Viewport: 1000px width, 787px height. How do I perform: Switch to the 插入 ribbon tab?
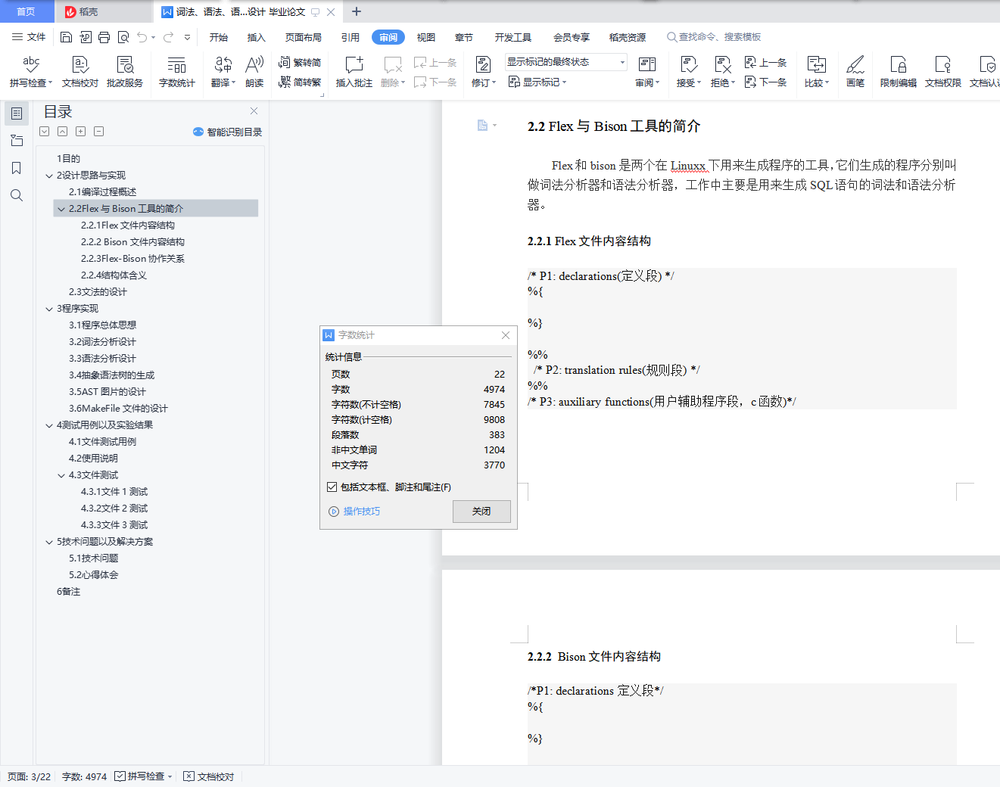[x=257, y=37]
